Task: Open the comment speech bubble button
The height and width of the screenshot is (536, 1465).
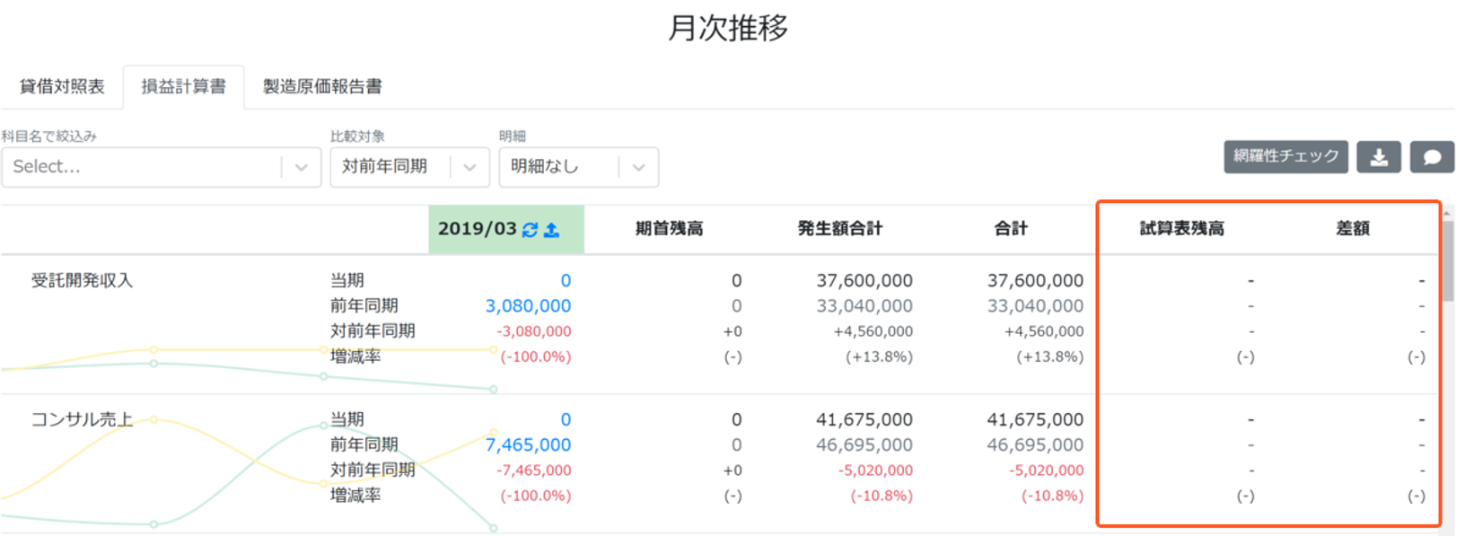Action: click(1433, 157)
